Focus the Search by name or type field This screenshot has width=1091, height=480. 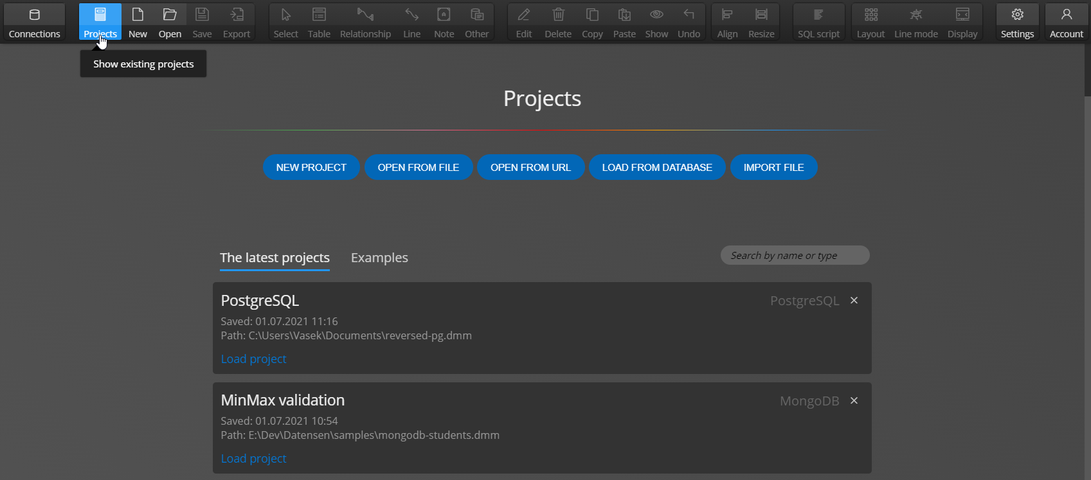pos(795,255)
